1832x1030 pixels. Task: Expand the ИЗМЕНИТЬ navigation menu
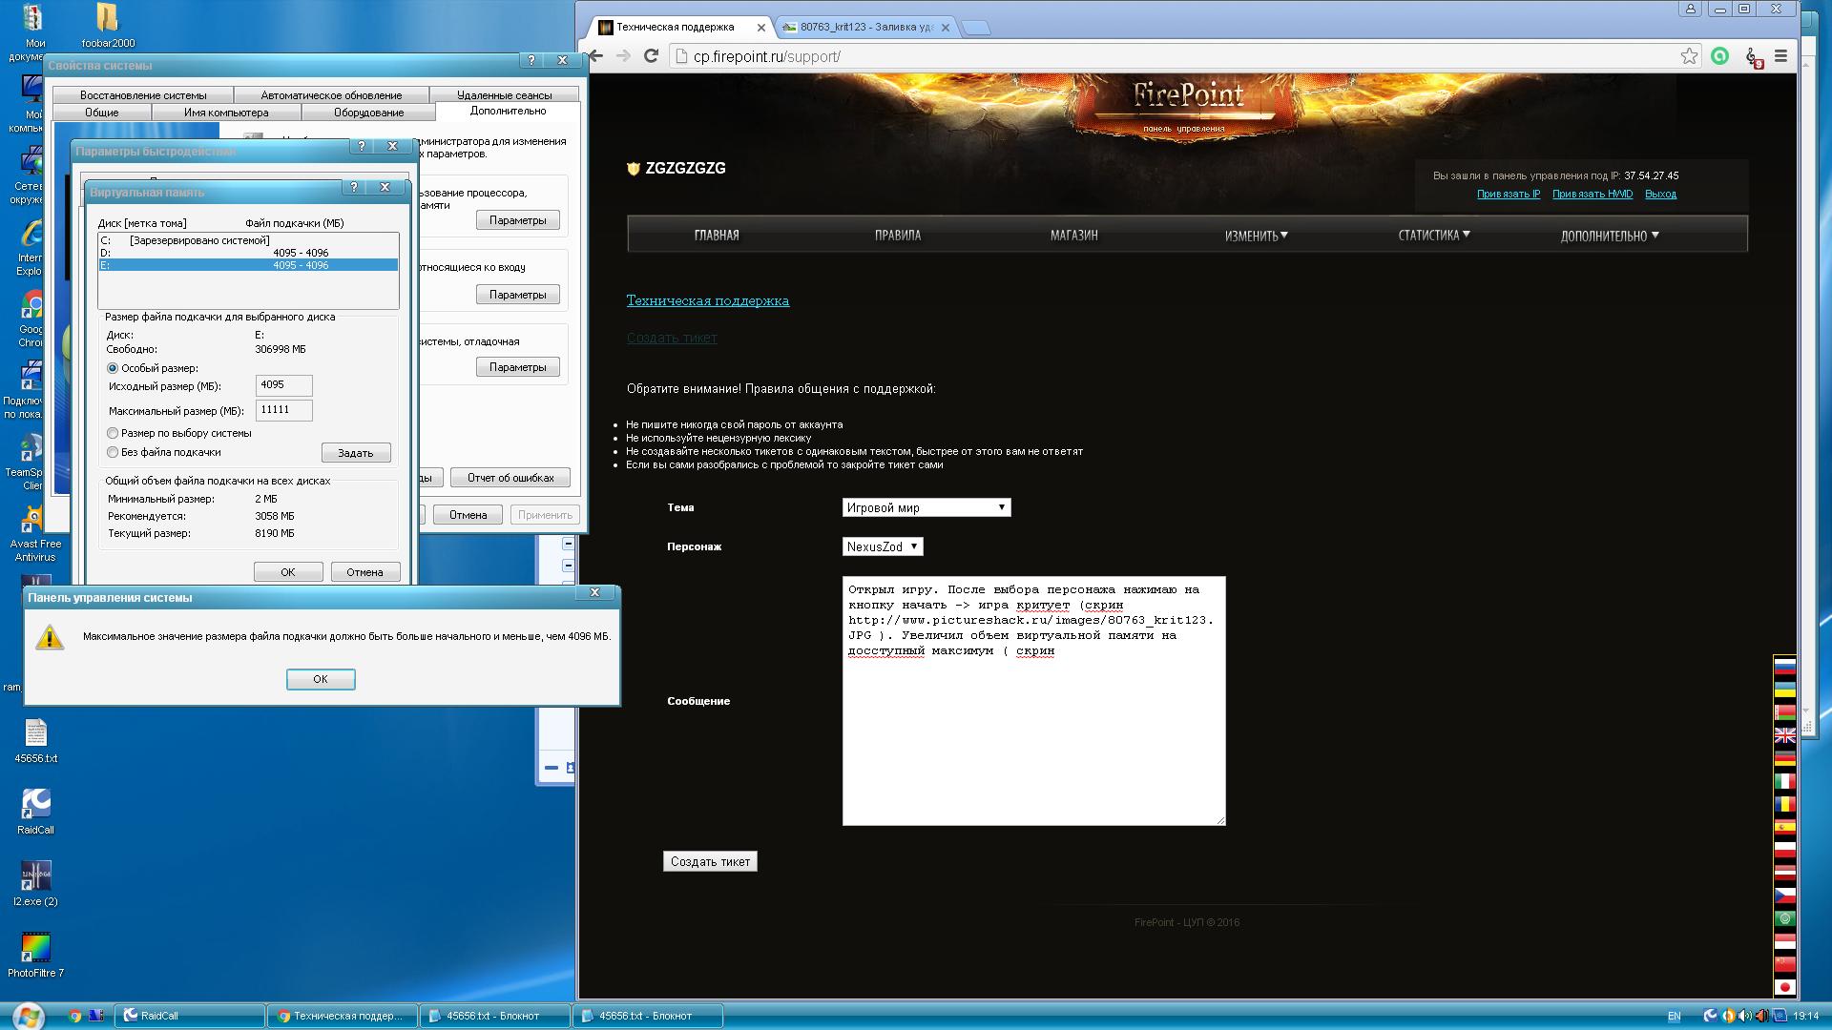coord(1256,236)
